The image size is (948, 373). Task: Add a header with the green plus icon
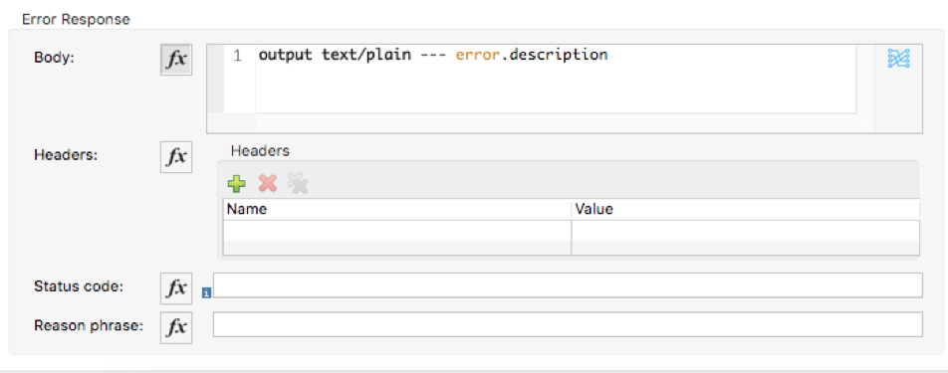point(236,183)
